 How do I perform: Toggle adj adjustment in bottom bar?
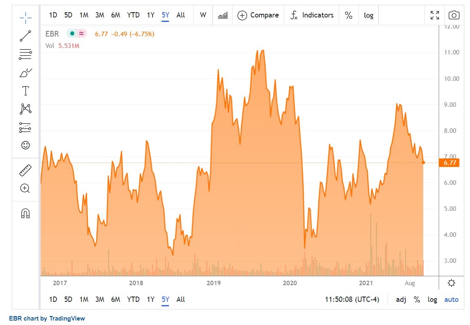click(x=401, y=299)
